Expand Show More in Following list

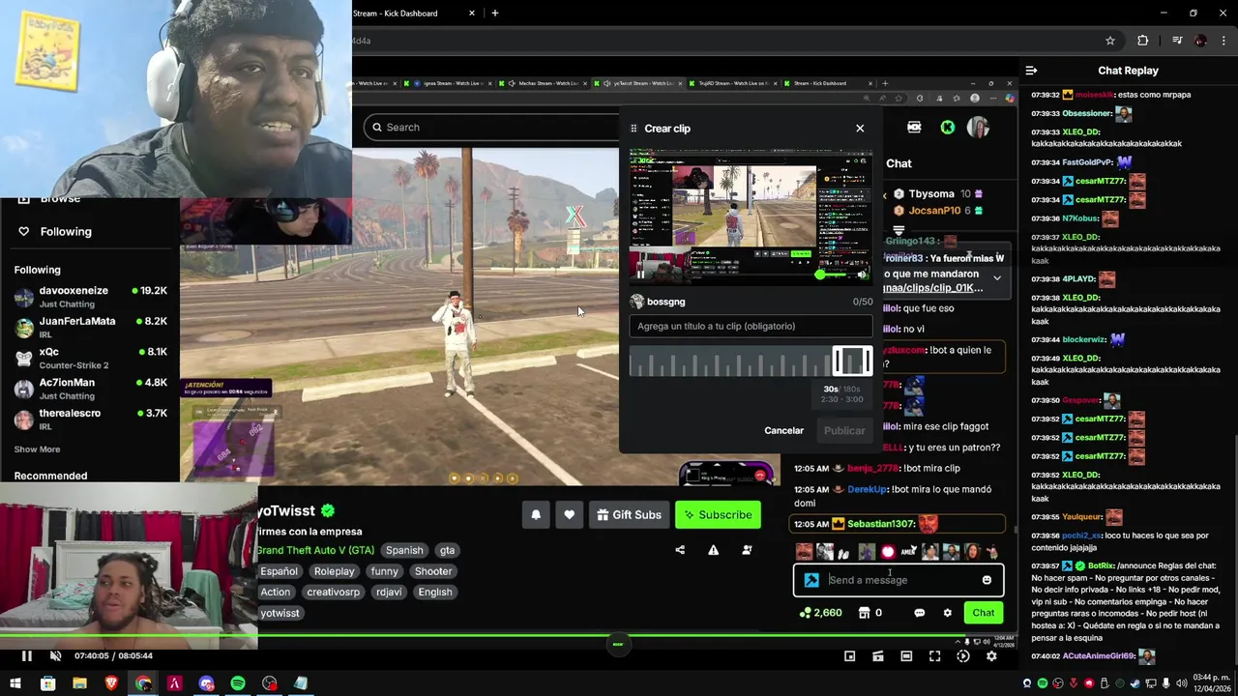coord(37,449)
